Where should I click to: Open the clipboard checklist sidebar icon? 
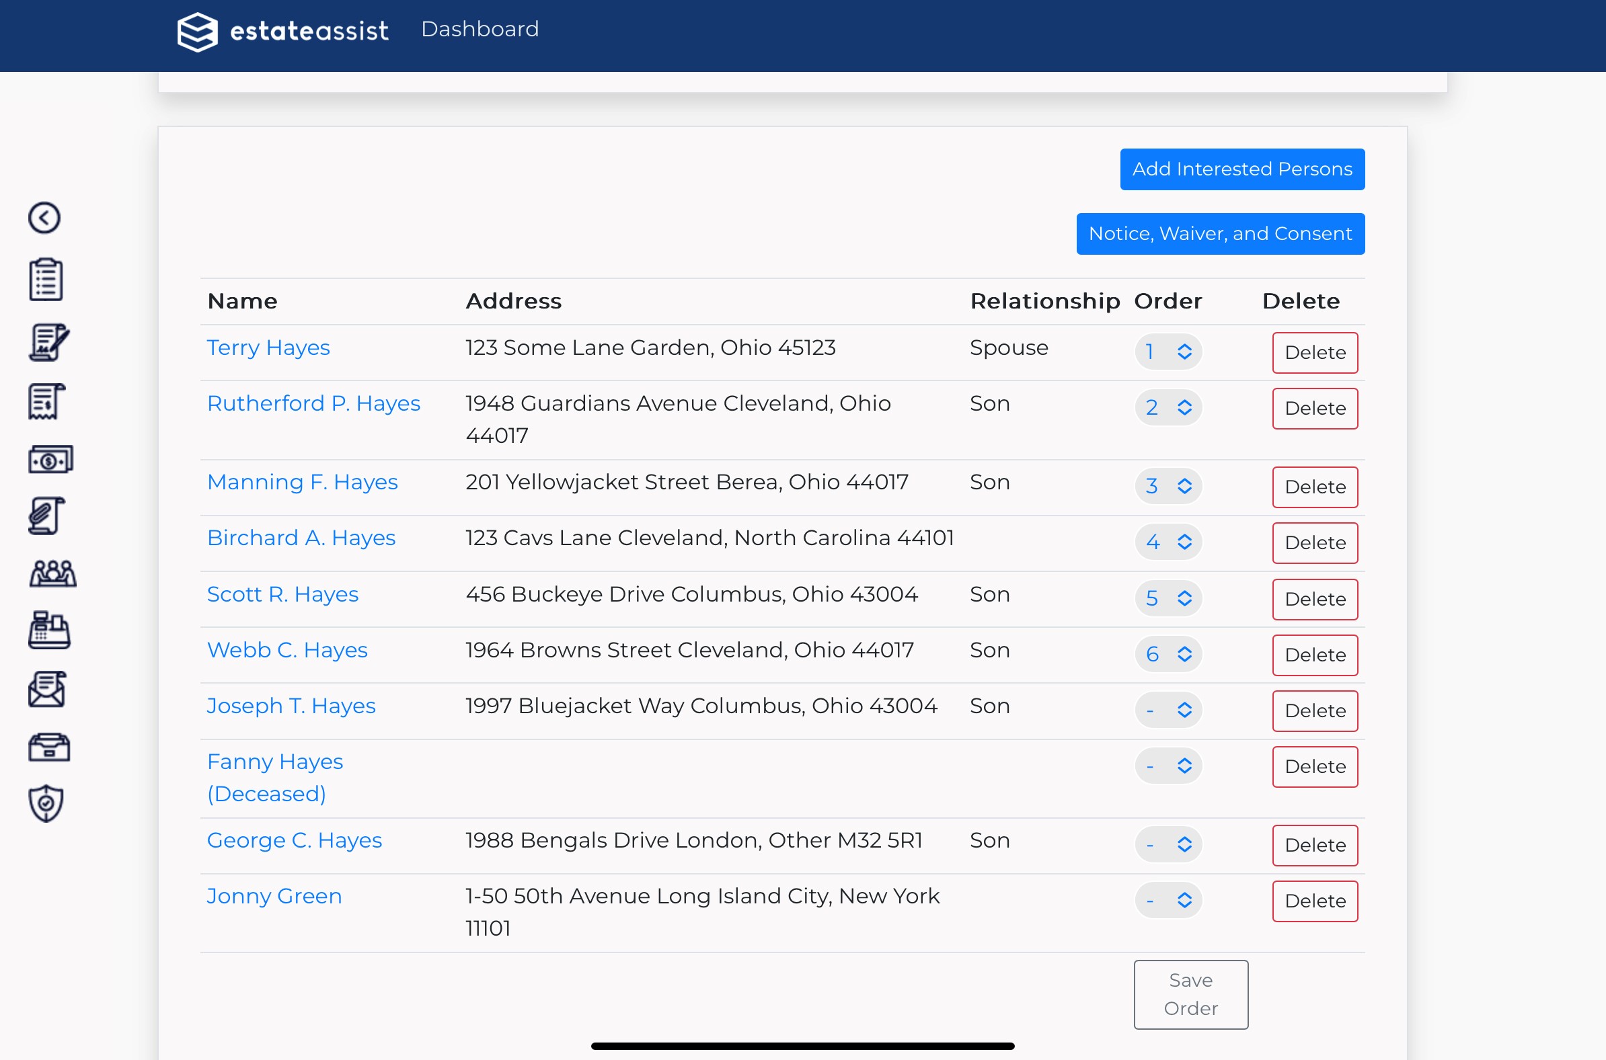point(46,279)
